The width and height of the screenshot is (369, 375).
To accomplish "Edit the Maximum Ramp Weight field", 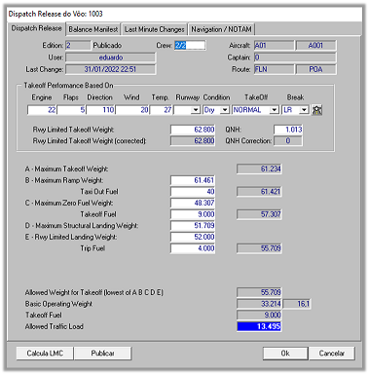I will 193,180.
